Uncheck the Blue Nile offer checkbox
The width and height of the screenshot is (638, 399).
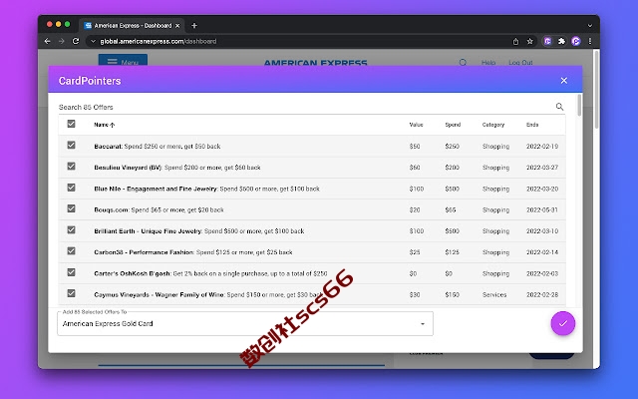click(71, 188)
